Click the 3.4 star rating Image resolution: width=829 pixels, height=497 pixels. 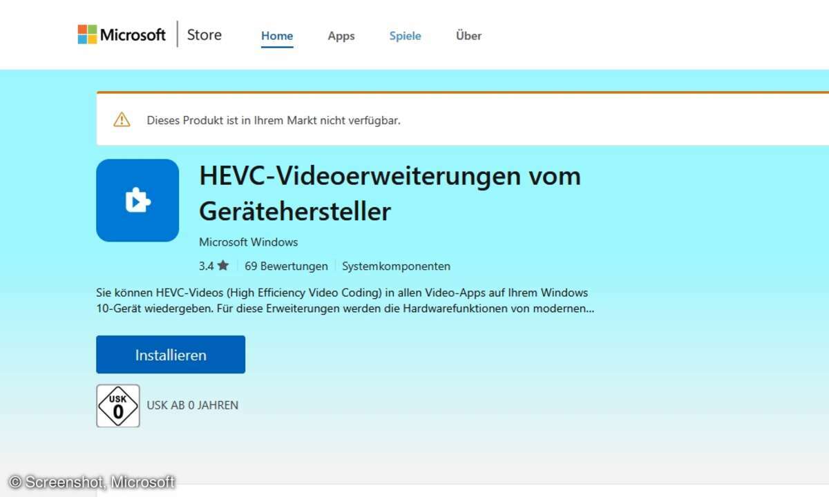tap(213, 266)
